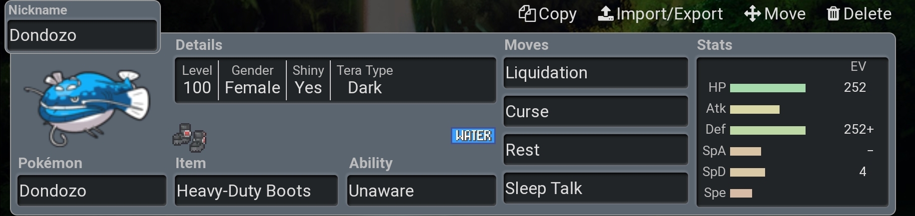Open the Pokémon species selector
The height and width of the screenshot is (216, 915).
(92, 191)
